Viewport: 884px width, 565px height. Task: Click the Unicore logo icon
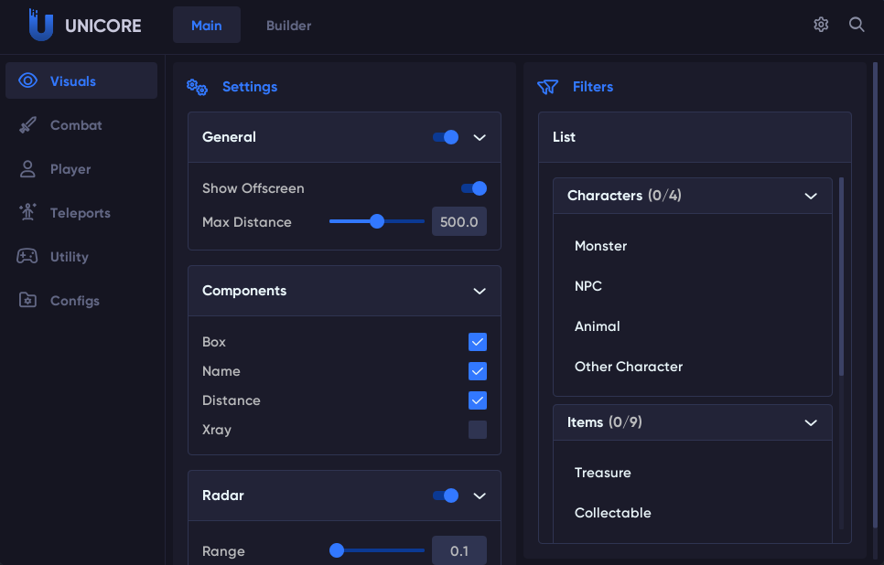click(40, 26)
